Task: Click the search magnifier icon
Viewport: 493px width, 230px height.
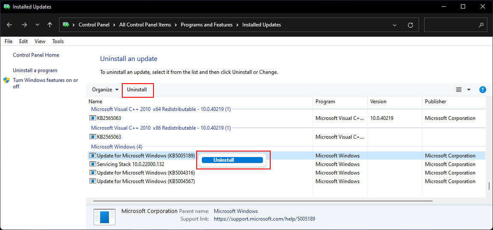Action: coord(481,25)
